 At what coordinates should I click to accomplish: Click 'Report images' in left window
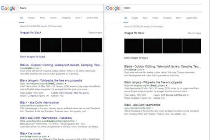tap(95, 32)
